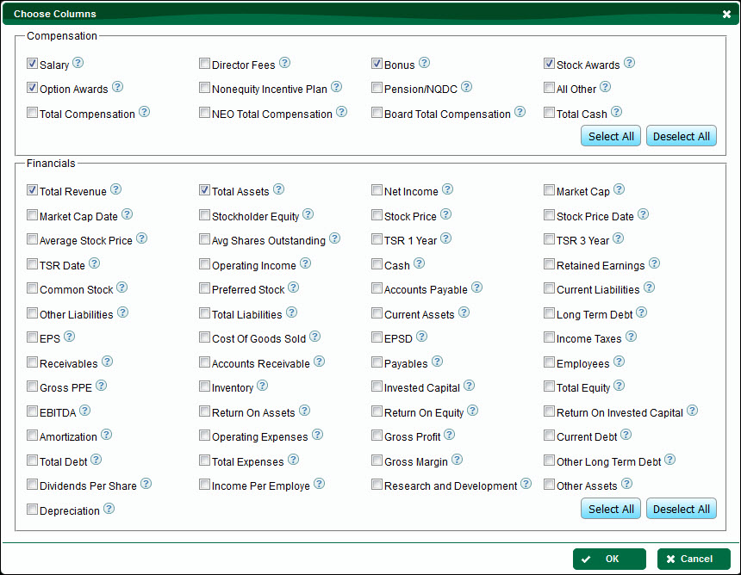Enable the Net Income checkbox
The width and height of the screenshot is (741, 575).
tap(377, 190)
